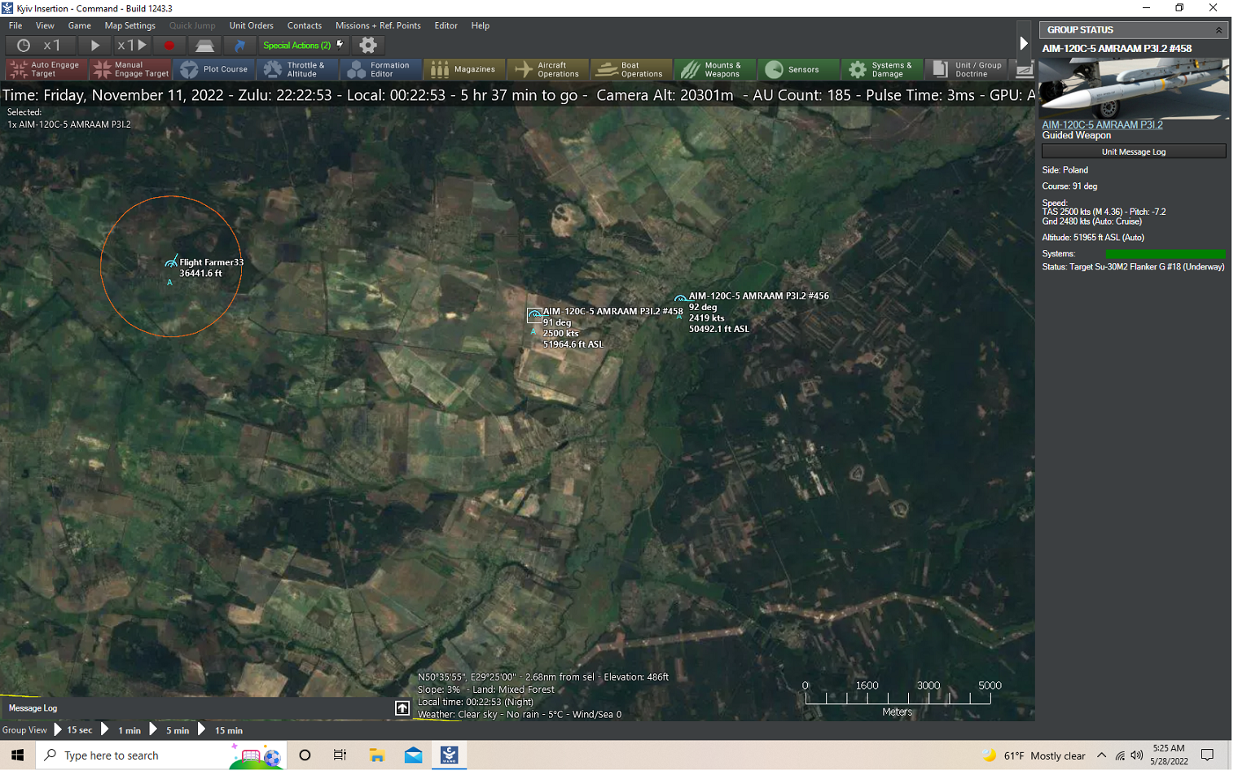
Task: Open the Map Settings menu
Action: [130, 26]
